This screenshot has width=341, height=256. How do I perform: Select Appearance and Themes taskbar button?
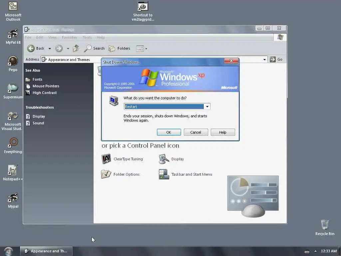tap(46, 251)
